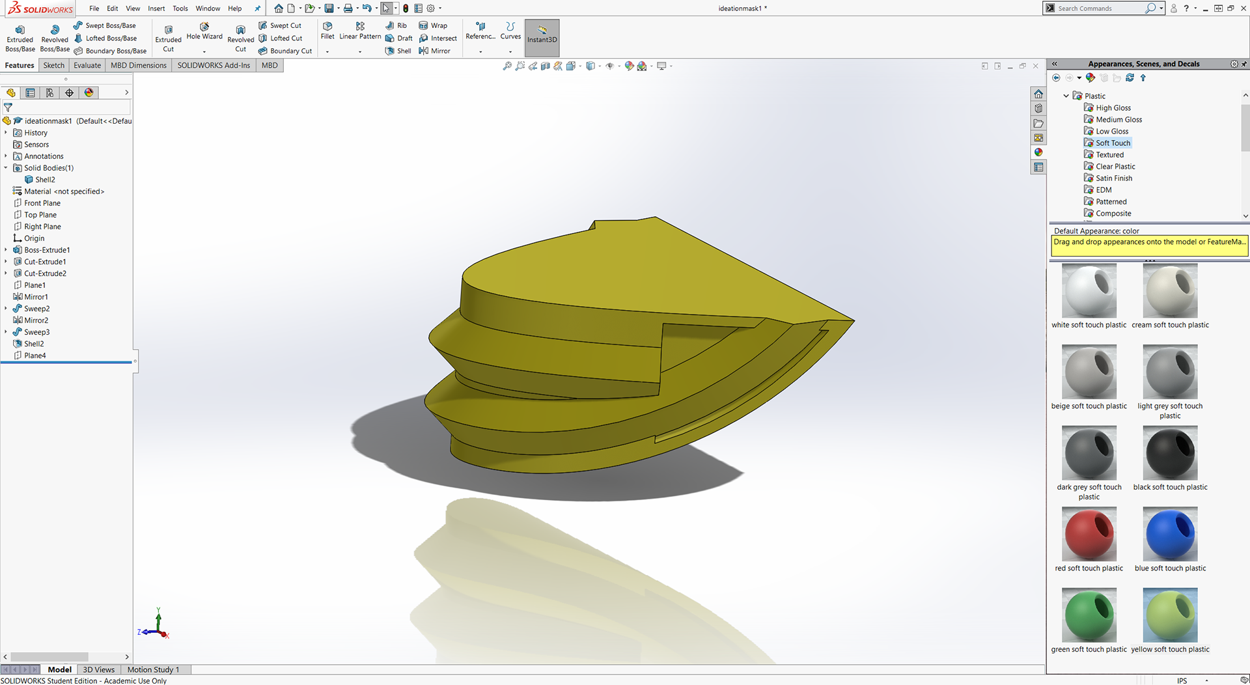This screenshot has height=685, width=1250.
Task: Select the Textured plastic folder
Action: (1104, 155)
